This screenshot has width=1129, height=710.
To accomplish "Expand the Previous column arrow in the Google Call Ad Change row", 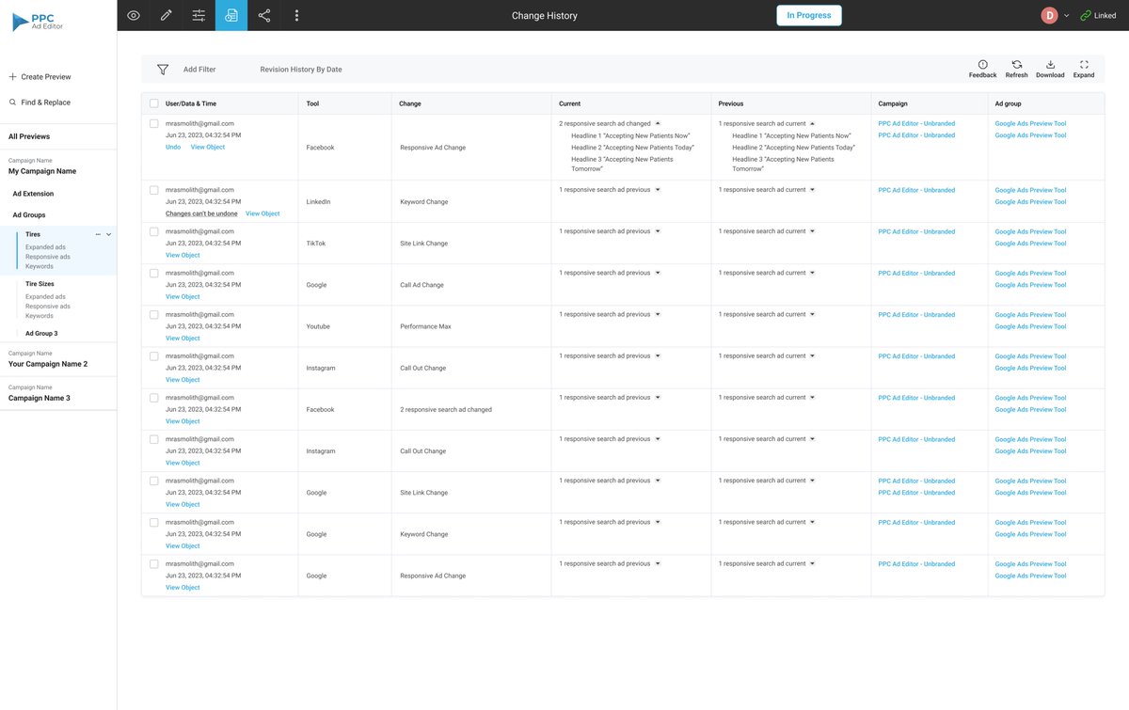I will 813,273.
